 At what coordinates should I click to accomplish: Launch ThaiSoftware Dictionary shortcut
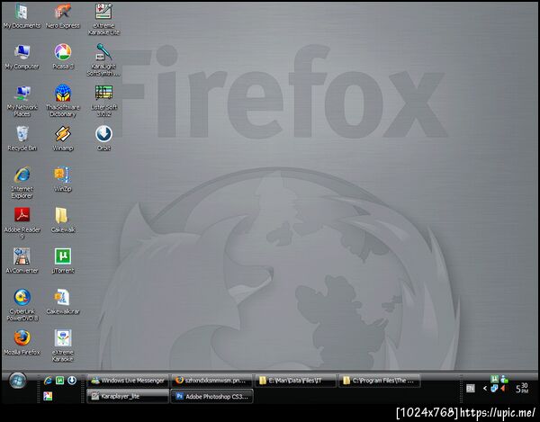point(63,101)
